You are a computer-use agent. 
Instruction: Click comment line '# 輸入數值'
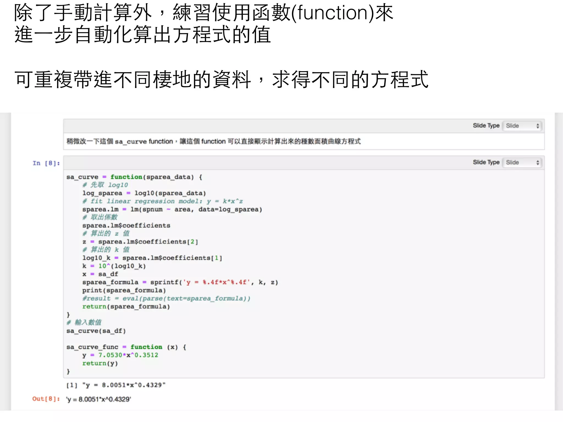coord(84,323)
